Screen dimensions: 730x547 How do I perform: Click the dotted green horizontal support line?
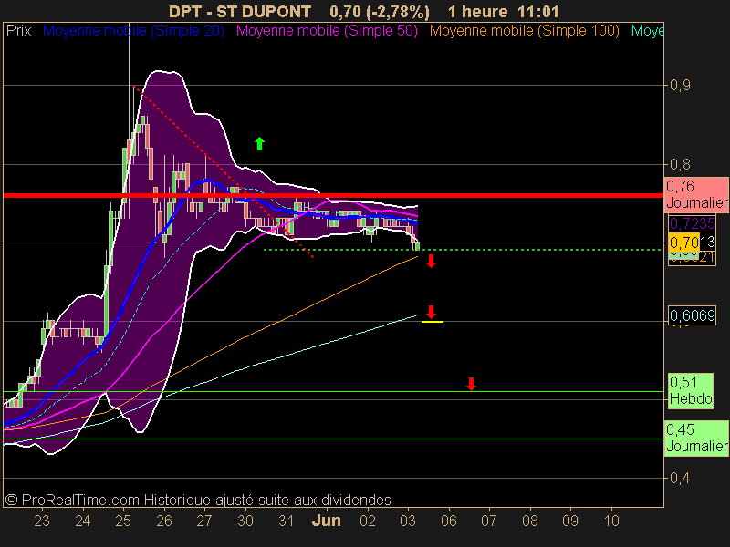(462, 250)
